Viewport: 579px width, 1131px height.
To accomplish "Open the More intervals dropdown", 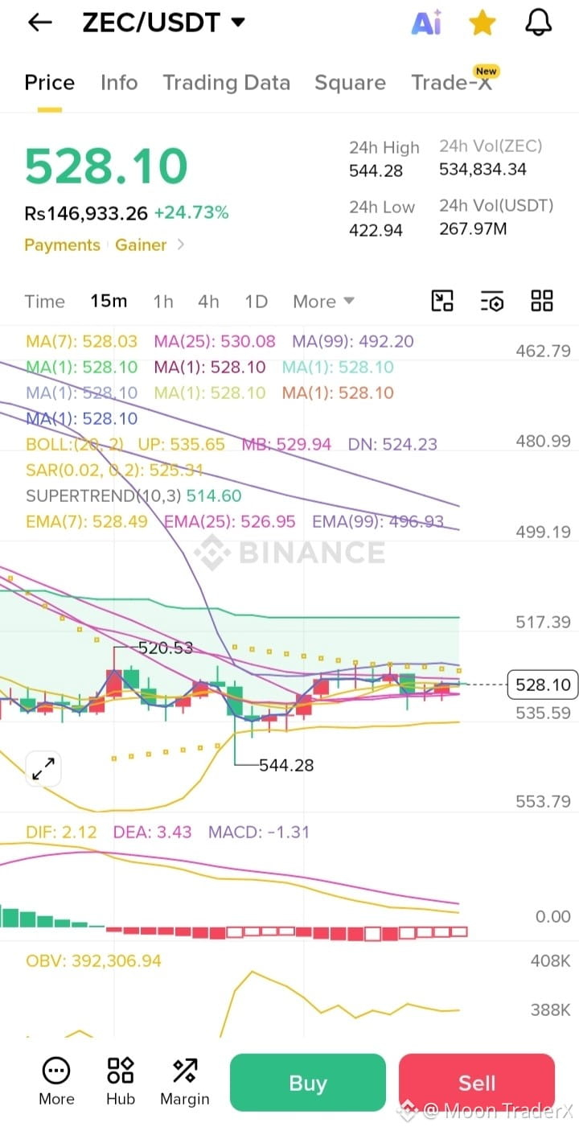I will (x=323, y=302).
